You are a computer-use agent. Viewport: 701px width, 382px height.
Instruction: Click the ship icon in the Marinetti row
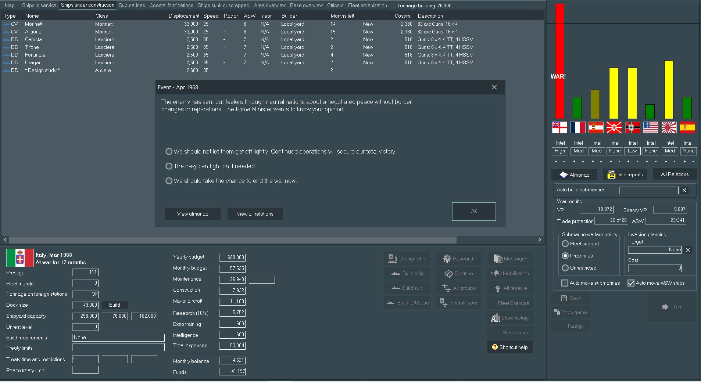click(x=6, y=24)
